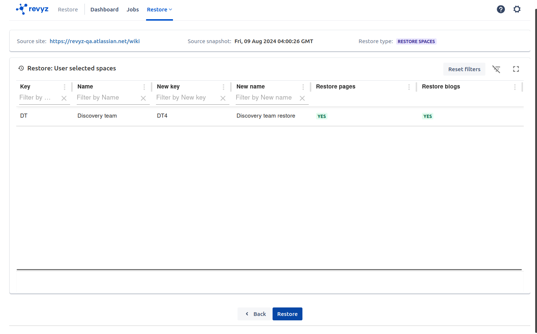This screenshot has width=537, height=334.
Task: Open Restore pages column menu
Action: (x=409, y=87)
